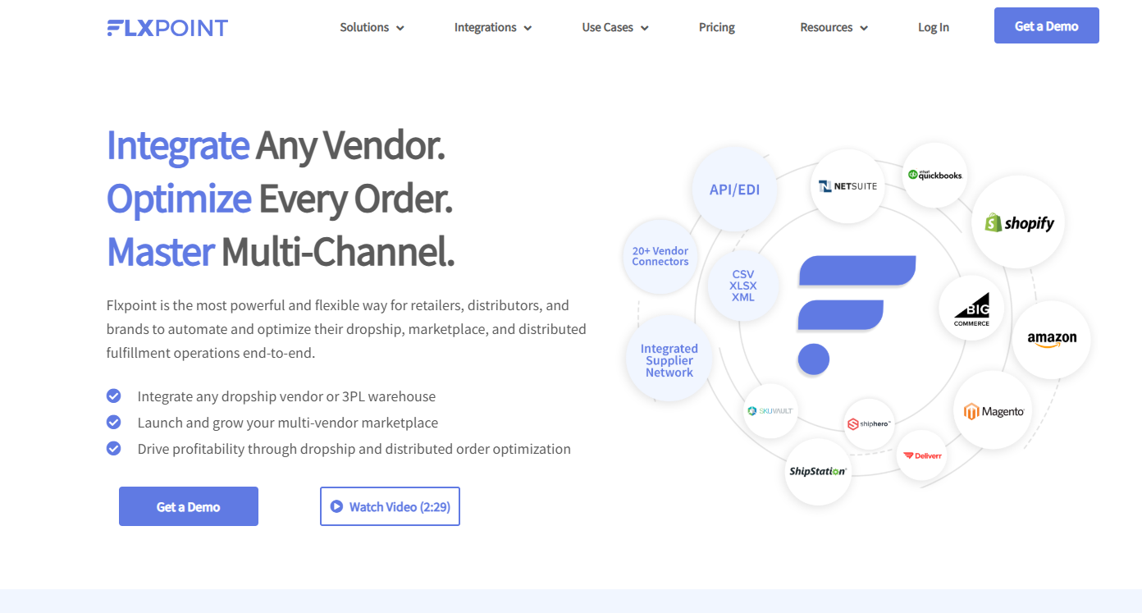Click the Deliverr logo circle
This screenshot has height=613, width=1142.
(922, 455)
